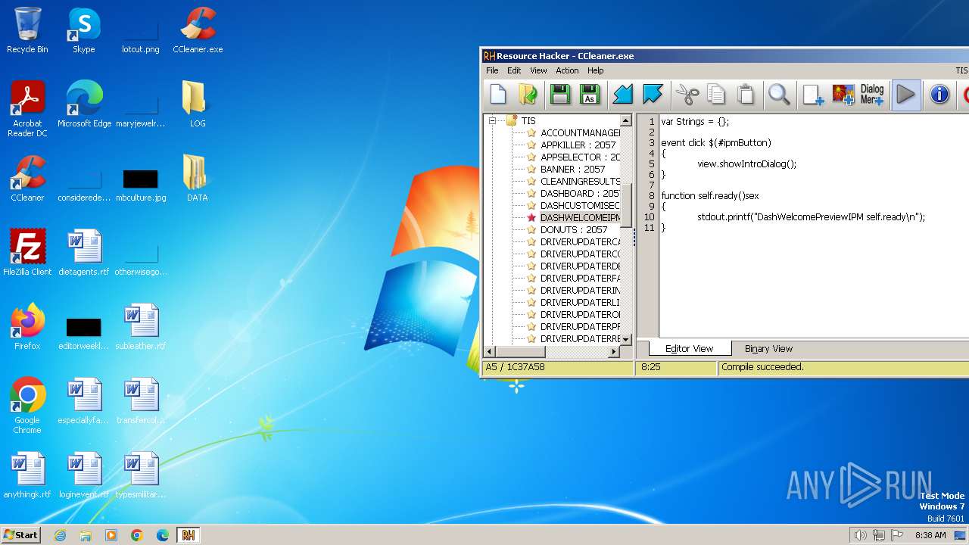
Task: Click the tree scroll up arrow
Action: [626, 120]
